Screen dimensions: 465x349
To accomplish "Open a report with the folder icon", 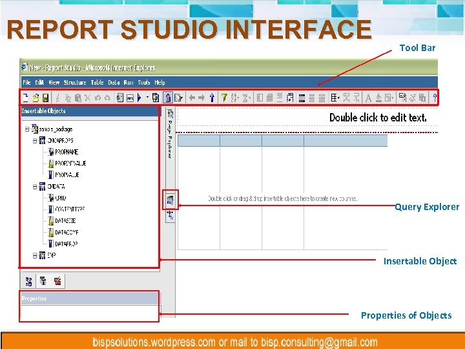I will coord(36,98).
